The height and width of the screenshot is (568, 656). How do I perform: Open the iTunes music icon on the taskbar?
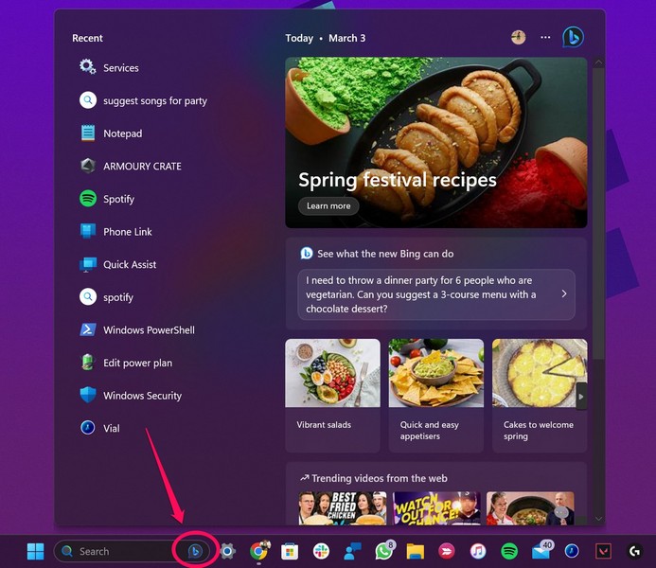(478, 551)
